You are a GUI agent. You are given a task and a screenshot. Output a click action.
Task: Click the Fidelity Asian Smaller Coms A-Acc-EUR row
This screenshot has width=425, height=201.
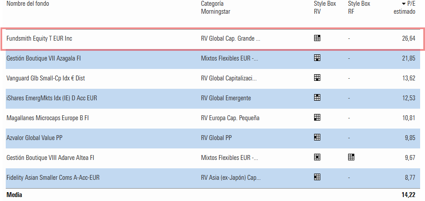[53, 178]
